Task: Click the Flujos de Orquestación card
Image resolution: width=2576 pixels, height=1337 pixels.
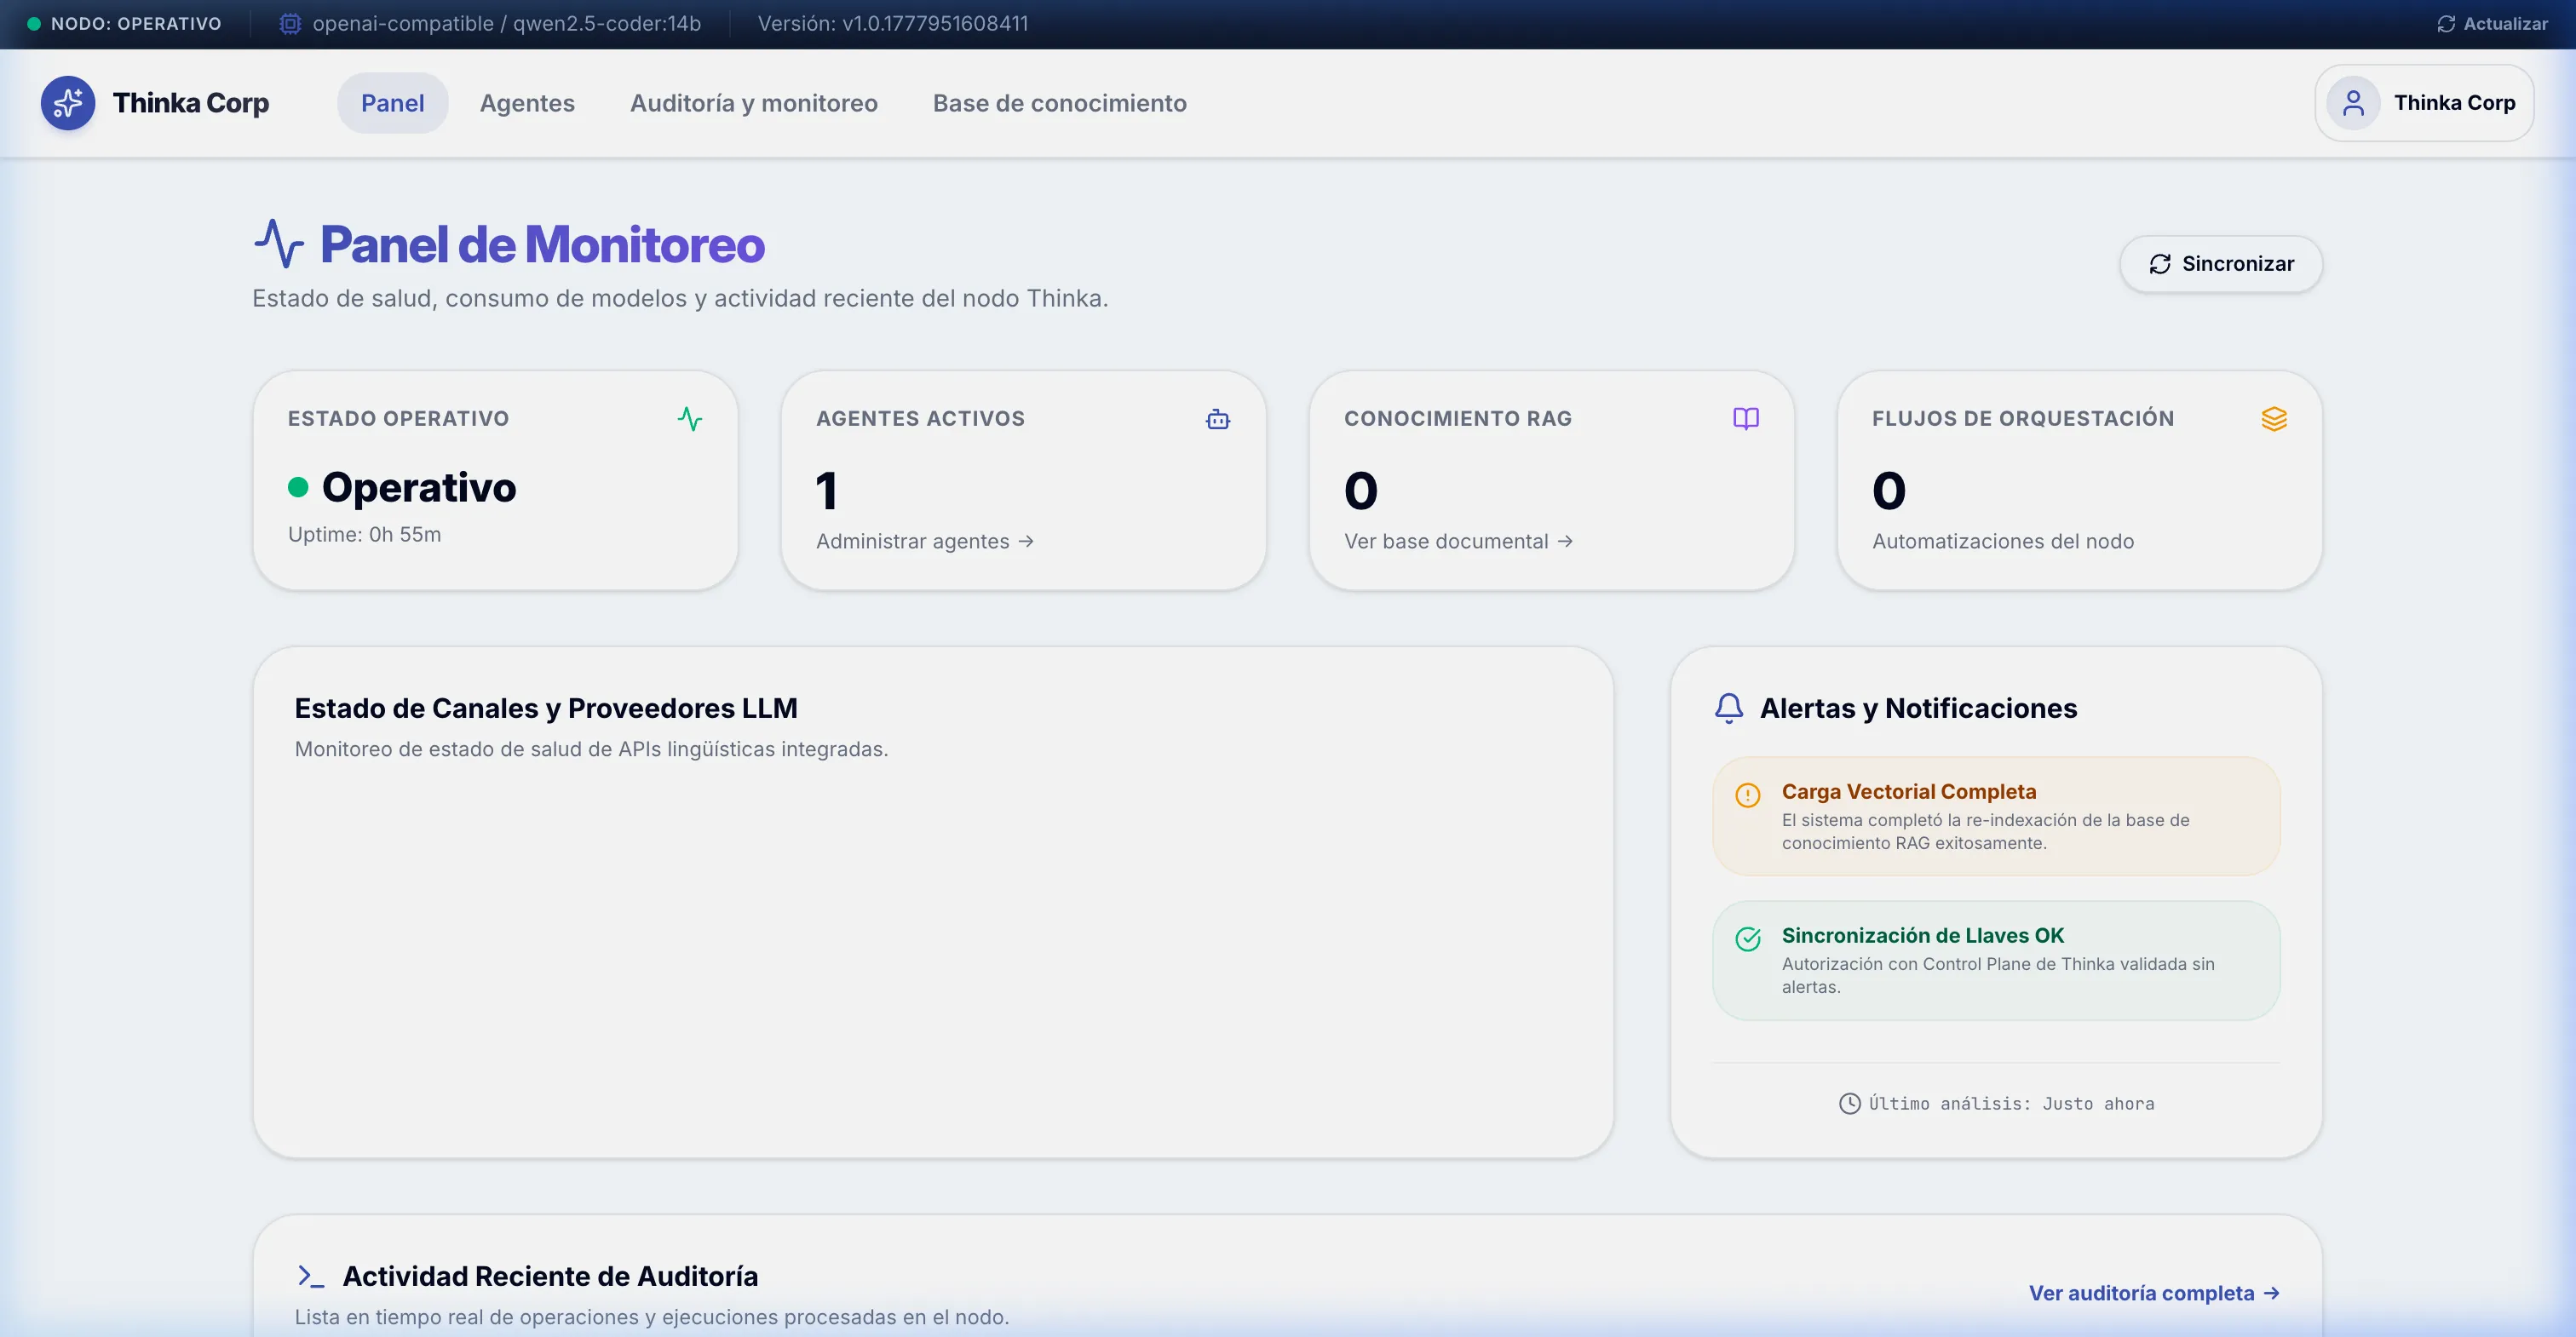Action: click(2080, 480)
